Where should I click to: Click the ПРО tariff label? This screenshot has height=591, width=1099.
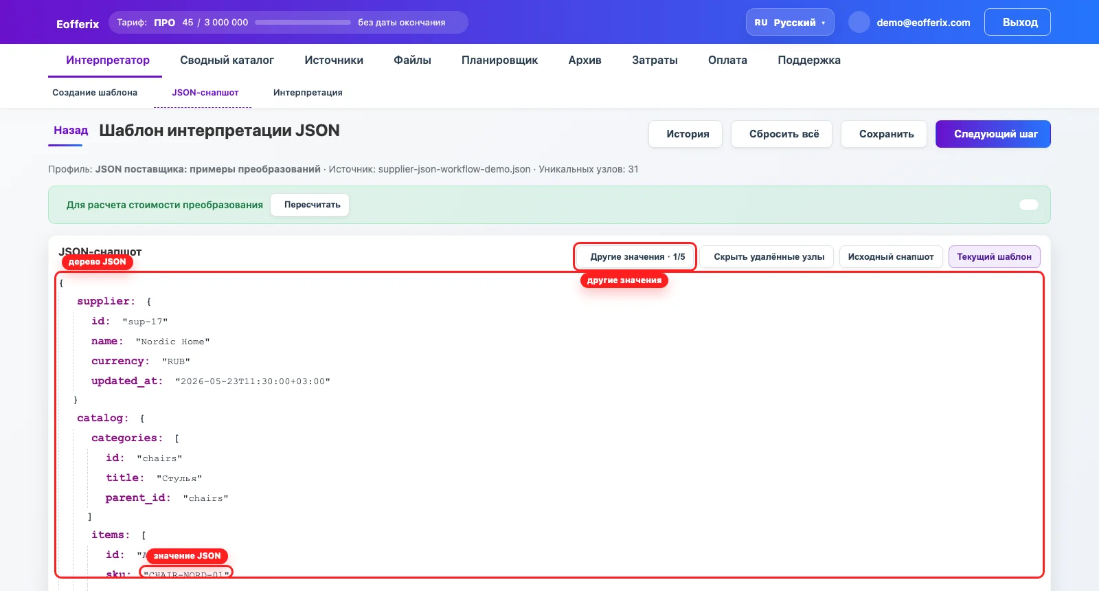pyautogui.click(x=164, y=23)
